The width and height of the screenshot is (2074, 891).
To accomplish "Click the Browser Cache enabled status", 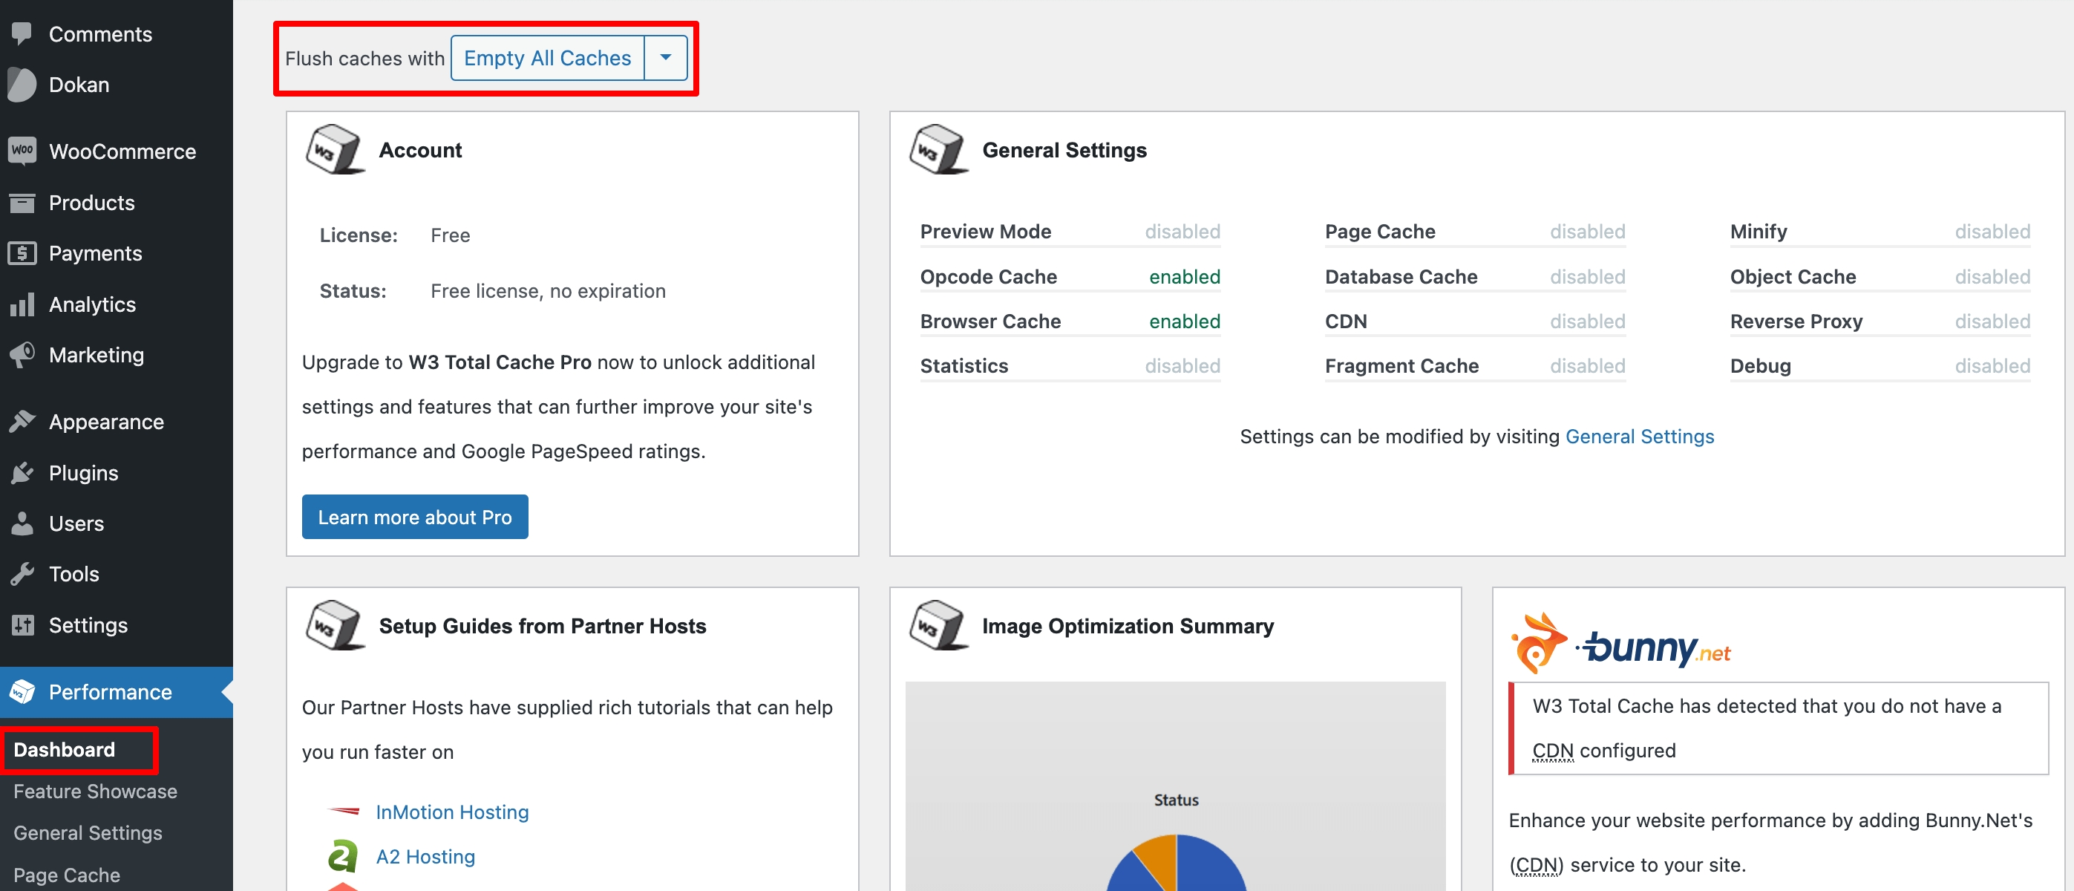I will click(1184, 321).
